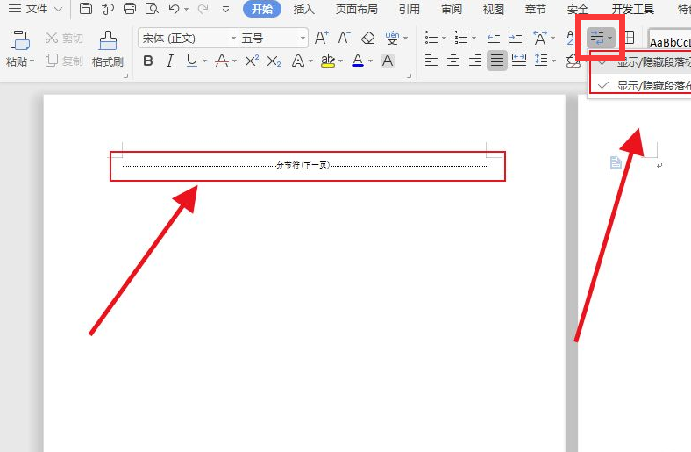This screenshot has height=452, width=691.
Task: Decrease font size with A- icon
Action: click(344, 38)
